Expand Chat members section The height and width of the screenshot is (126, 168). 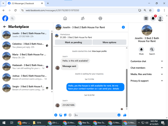point(147,68)
